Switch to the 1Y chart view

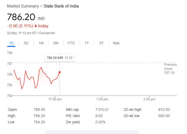pos(86,43)
